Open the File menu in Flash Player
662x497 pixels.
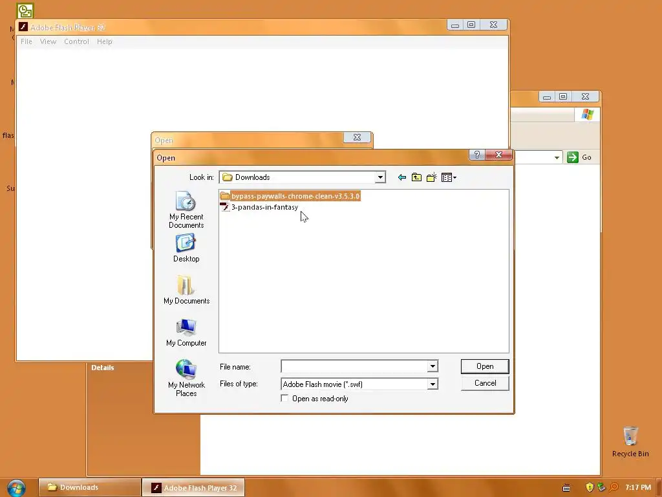pyautogui.click(x=26, y=41)
